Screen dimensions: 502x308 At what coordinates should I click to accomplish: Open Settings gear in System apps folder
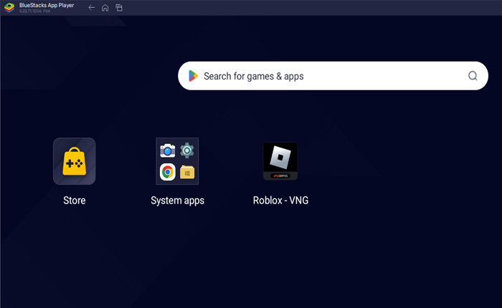click(187, 150)
